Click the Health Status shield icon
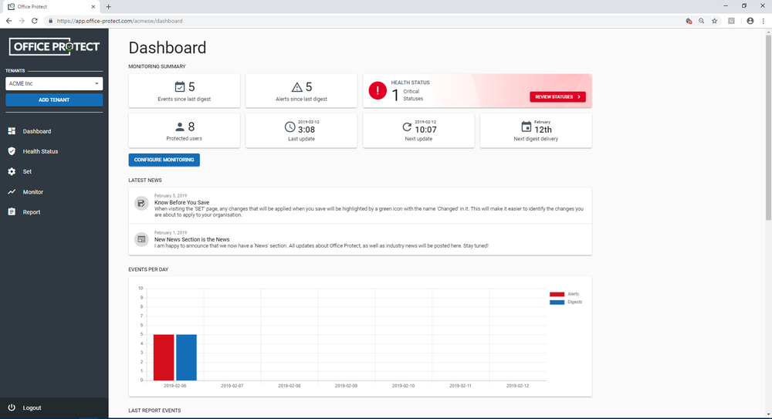 click(12, 151)
